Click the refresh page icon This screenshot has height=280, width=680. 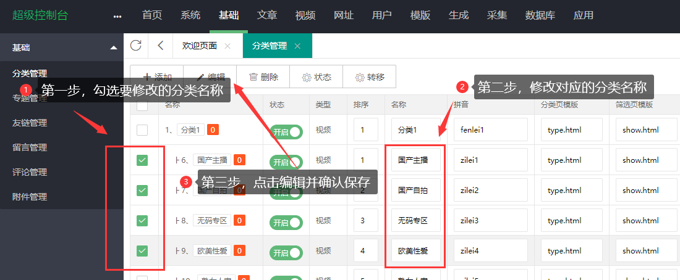click(x=136, y=46)
